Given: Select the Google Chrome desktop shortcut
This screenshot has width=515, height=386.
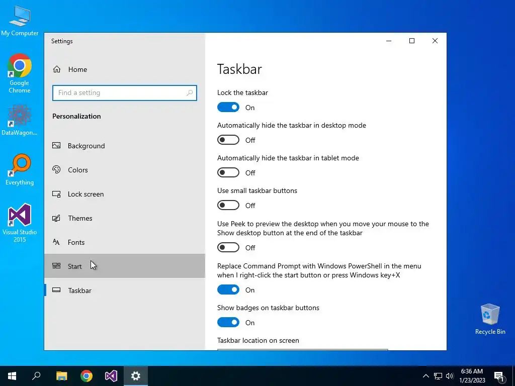Looking at the screenshot, I should [x=20, y=73].
